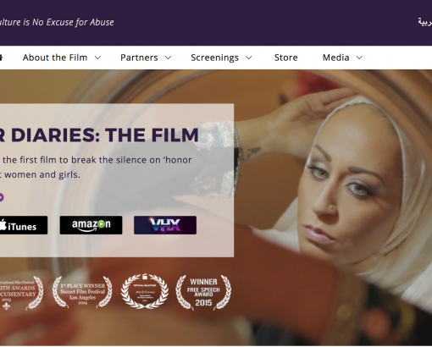Open the About the Film menu

(55, 58)
